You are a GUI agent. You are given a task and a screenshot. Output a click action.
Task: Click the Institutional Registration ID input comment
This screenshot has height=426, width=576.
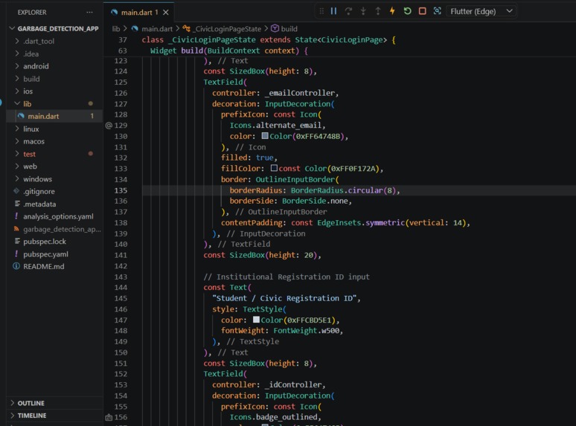[x=287, y=277]
